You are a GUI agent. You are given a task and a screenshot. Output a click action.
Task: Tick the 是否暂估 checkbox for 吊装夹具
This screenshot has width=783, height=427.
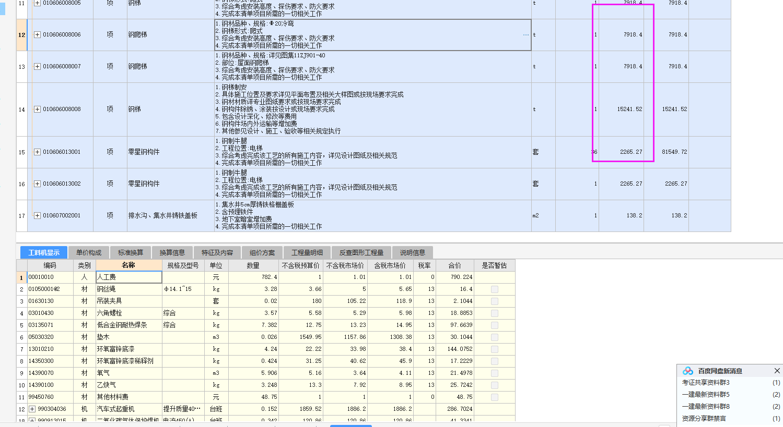point(495,301)
